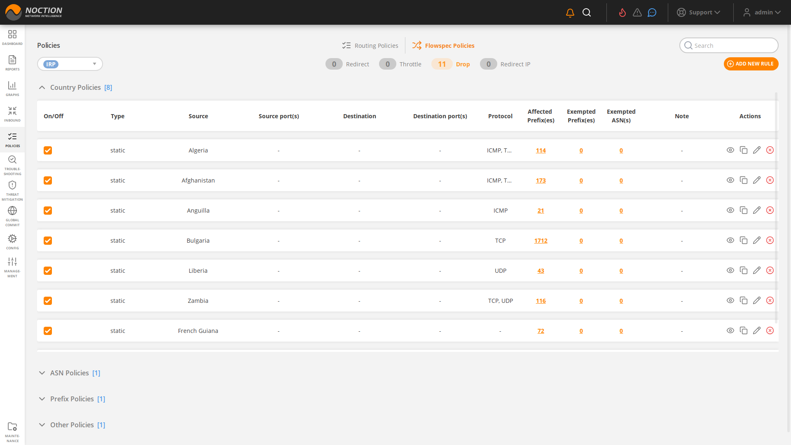Open the notifications bell icon
Viewport: 791px width, 445px height.
[570, 13]
